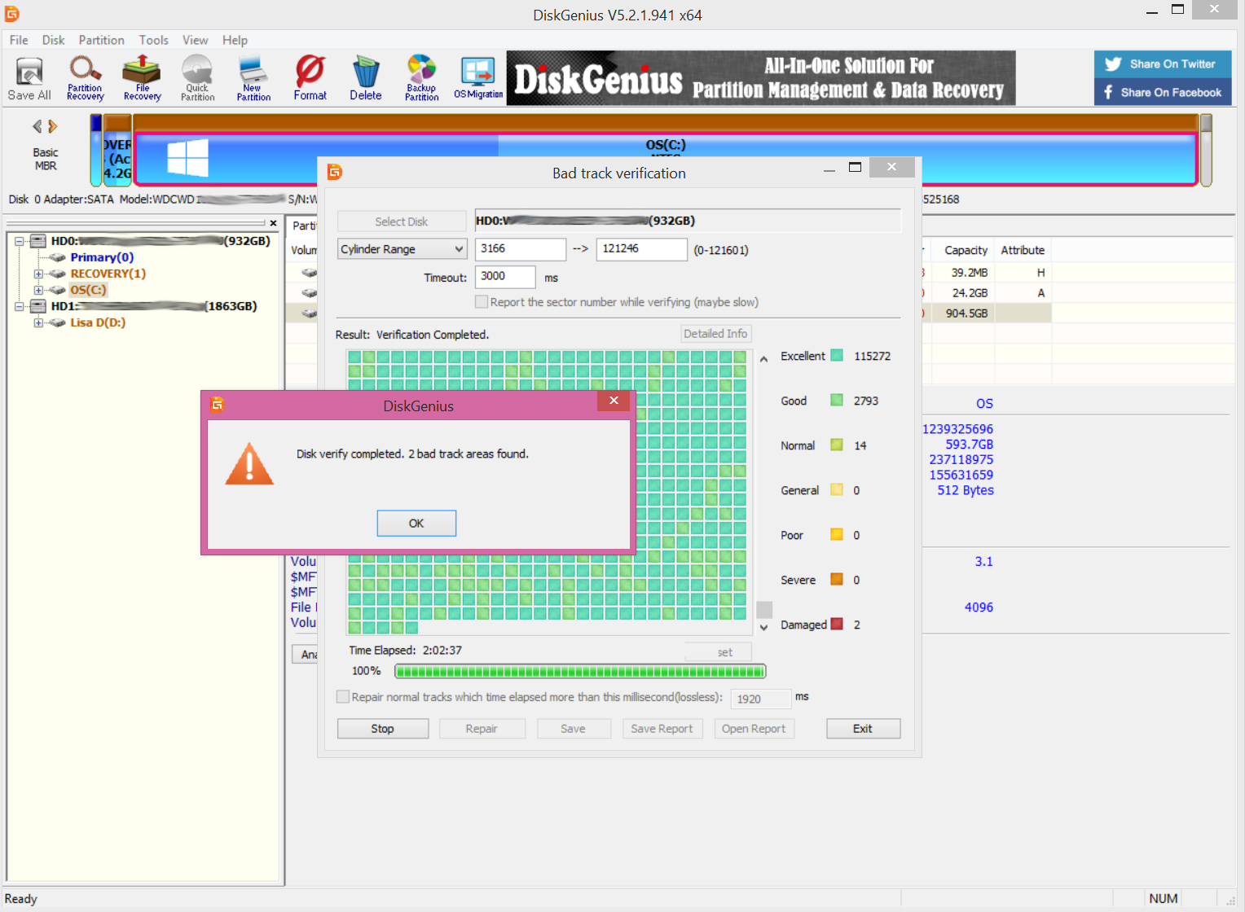Open the Partition Recovery tool
The width and height of the screenshot is (1245, 912).
85,78
